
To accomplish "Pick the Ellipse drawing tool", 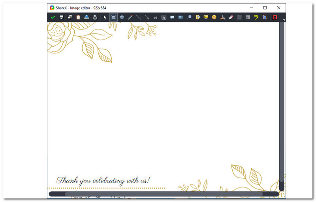I will click(x=122, y=17).
